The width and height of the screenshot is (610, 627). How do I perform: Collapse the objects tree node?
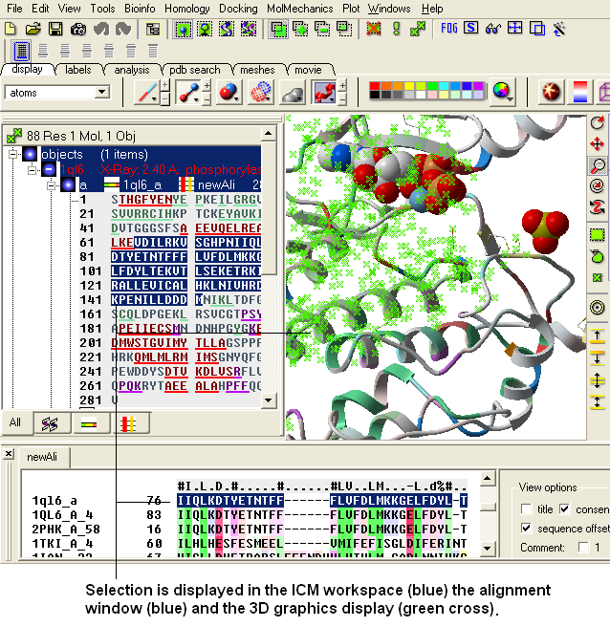pos(13,154)
